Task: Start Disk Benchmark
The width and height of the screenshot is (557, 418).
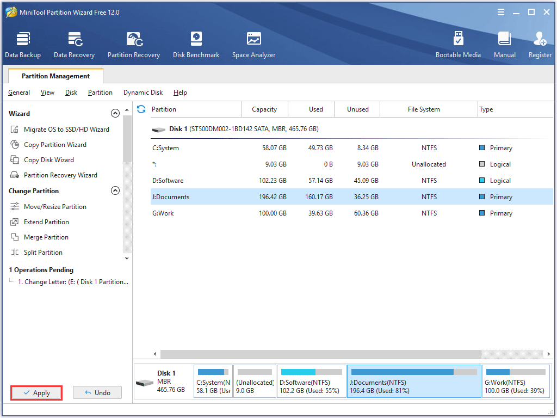Action: (196, 45)
